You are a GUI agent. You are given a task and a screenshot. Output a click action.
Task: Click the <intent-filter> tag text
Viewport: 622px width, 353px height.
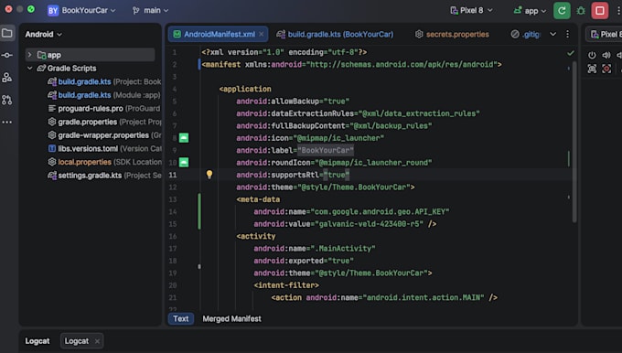coord(286,285)
